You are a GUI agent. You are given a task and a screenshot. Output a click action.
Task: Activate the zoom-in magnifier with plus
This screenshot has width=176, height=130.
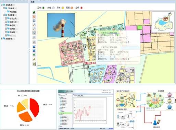tap(34, 25)
